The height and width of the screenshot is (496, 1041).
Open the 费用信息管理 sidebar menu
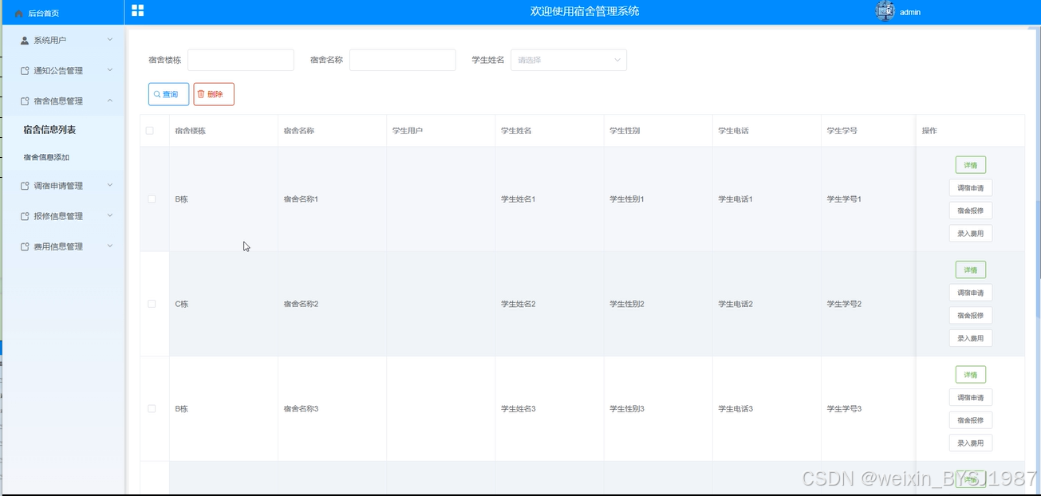pos(62,246)
